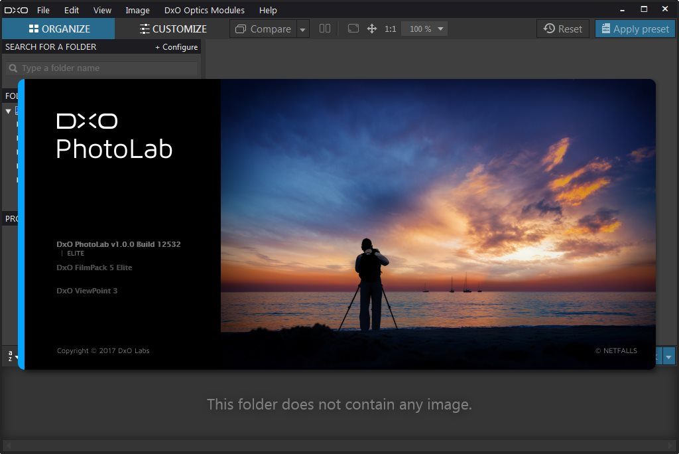679x454 pixels.
Task: Select the fit-to-screen zoom icon
Action: (x=353, y=29)
